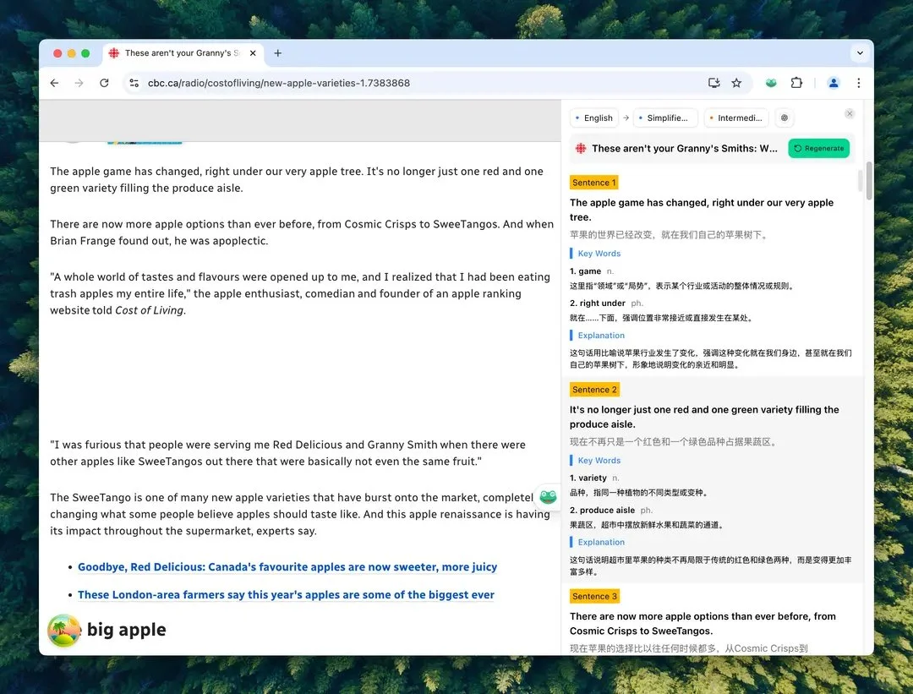913x694 pixels.
Task: Click the 'Key Words' heading under Sentence 2
Action: [599, 461]
